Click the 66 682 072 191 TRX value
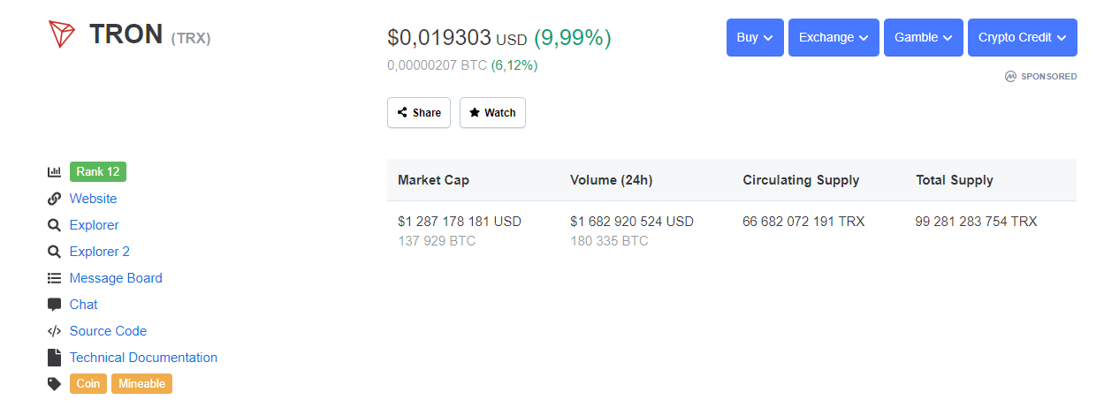 tap(803, 222)
